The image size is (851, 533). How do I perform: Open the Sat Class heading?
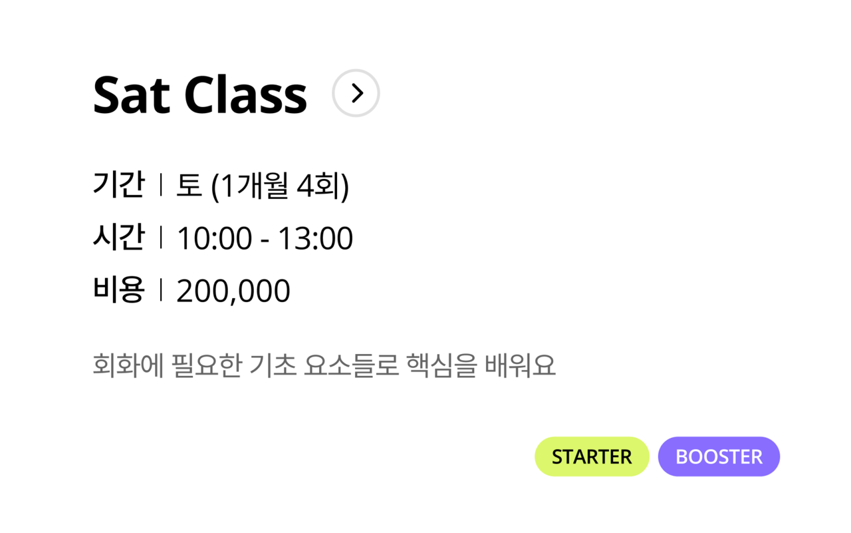200,94
